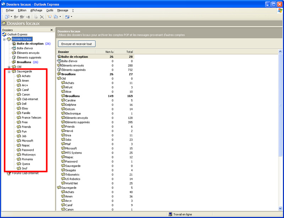
Task: Sort by the 'Total' column header
Action: click(x=125, y=52)
